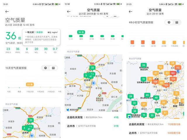Switch to the clock view in 15天空气质量预报
This screenshot has height=140, width=187.
tap(46, 68)
